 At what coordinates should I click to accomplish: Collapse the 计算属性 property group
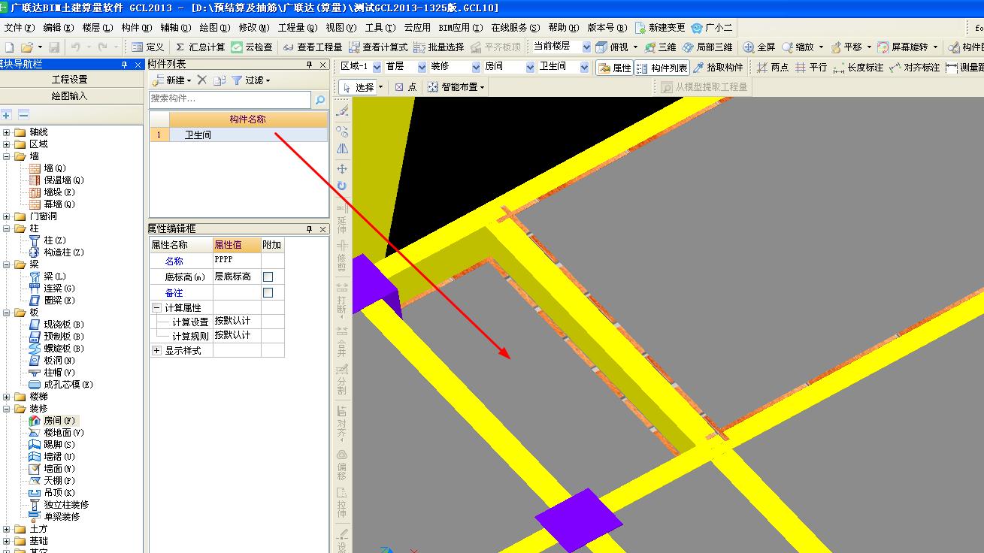157,308
